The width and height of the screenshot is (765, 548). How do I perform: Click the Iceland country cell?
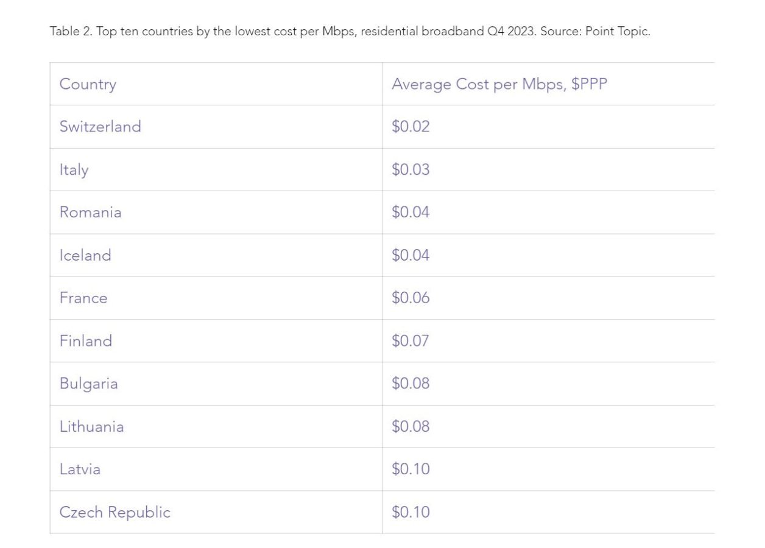click(x=85, y=255)
